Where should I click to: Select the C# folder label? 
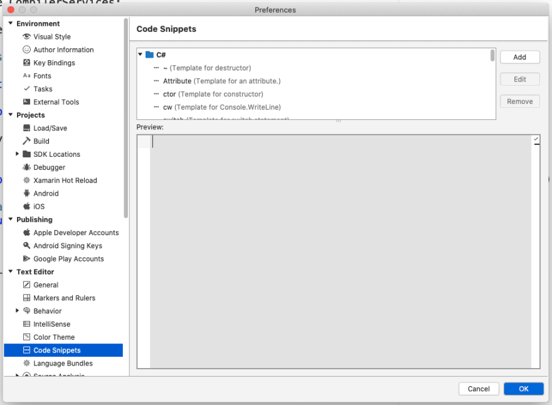coord(161,55)
